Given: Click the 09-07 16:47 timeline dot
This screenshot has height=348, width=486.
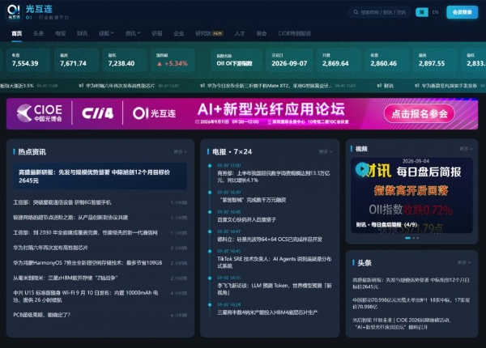Looking at the screenshot, I should (x=210, y=231).
